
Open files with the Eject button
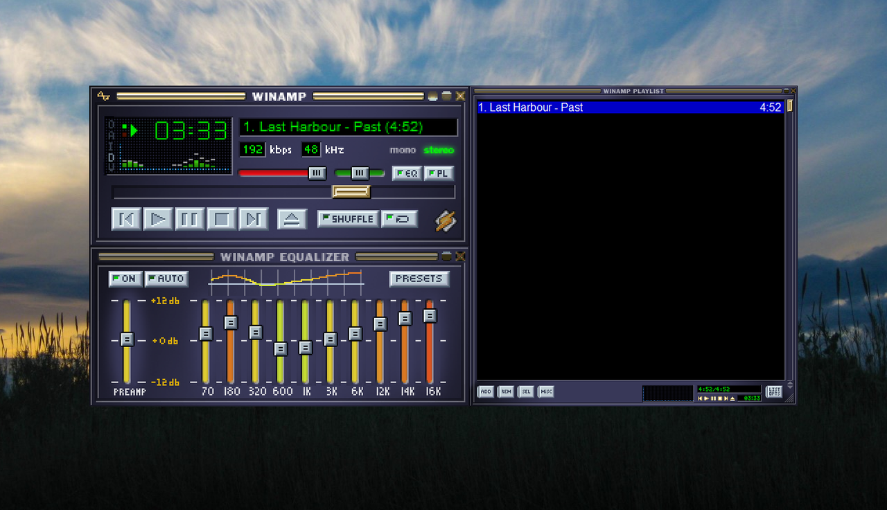tap(292, 219)
